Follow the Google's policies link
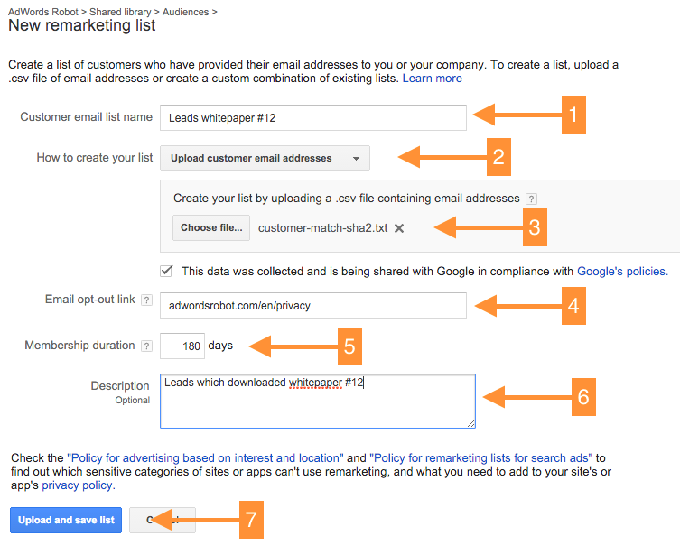This screenshot has height=545, width=680. point(622,271)
